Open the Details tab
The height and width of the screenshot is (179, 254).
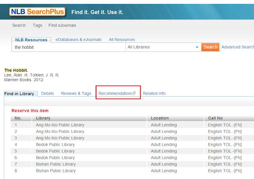(47, 93)
